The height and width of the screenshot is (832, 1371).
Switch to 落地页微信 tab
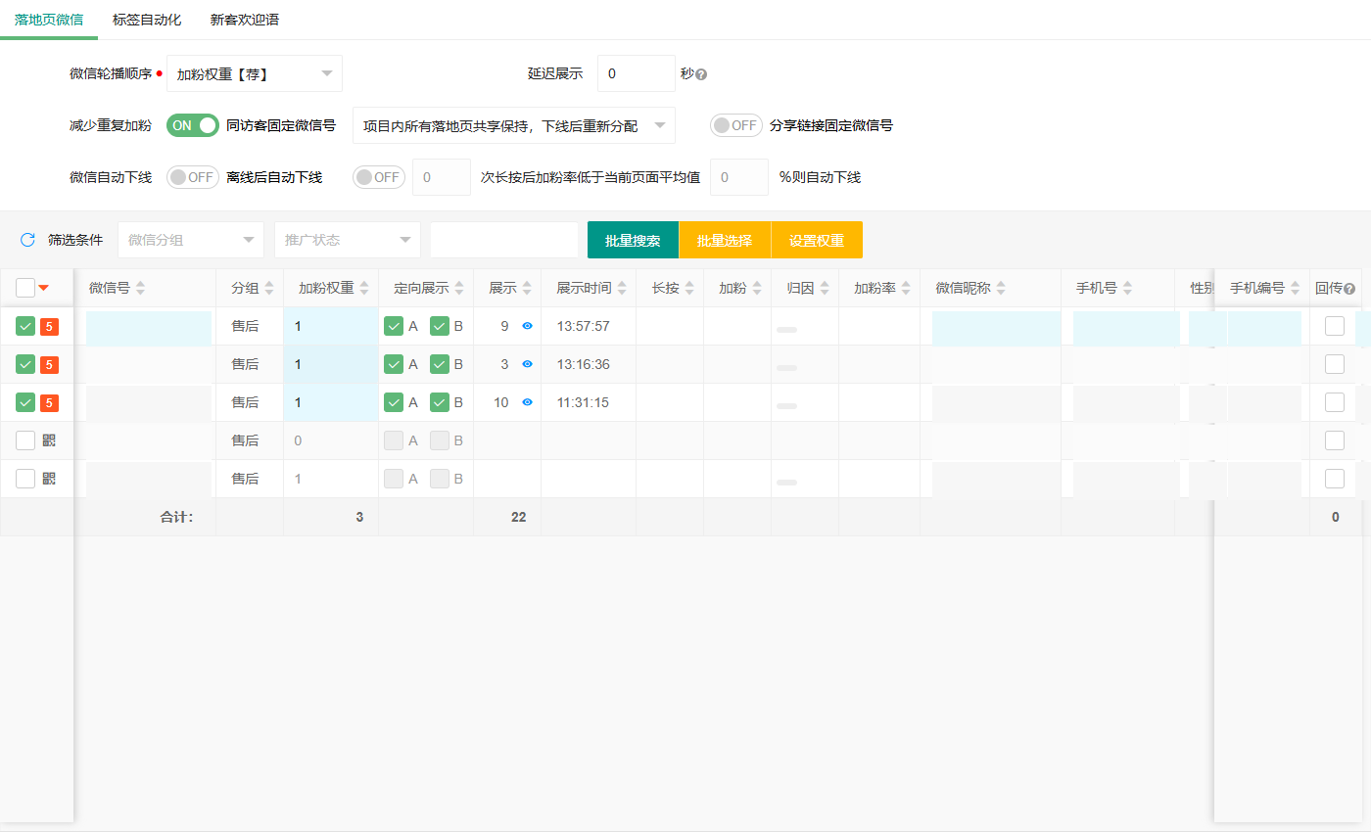49,20
